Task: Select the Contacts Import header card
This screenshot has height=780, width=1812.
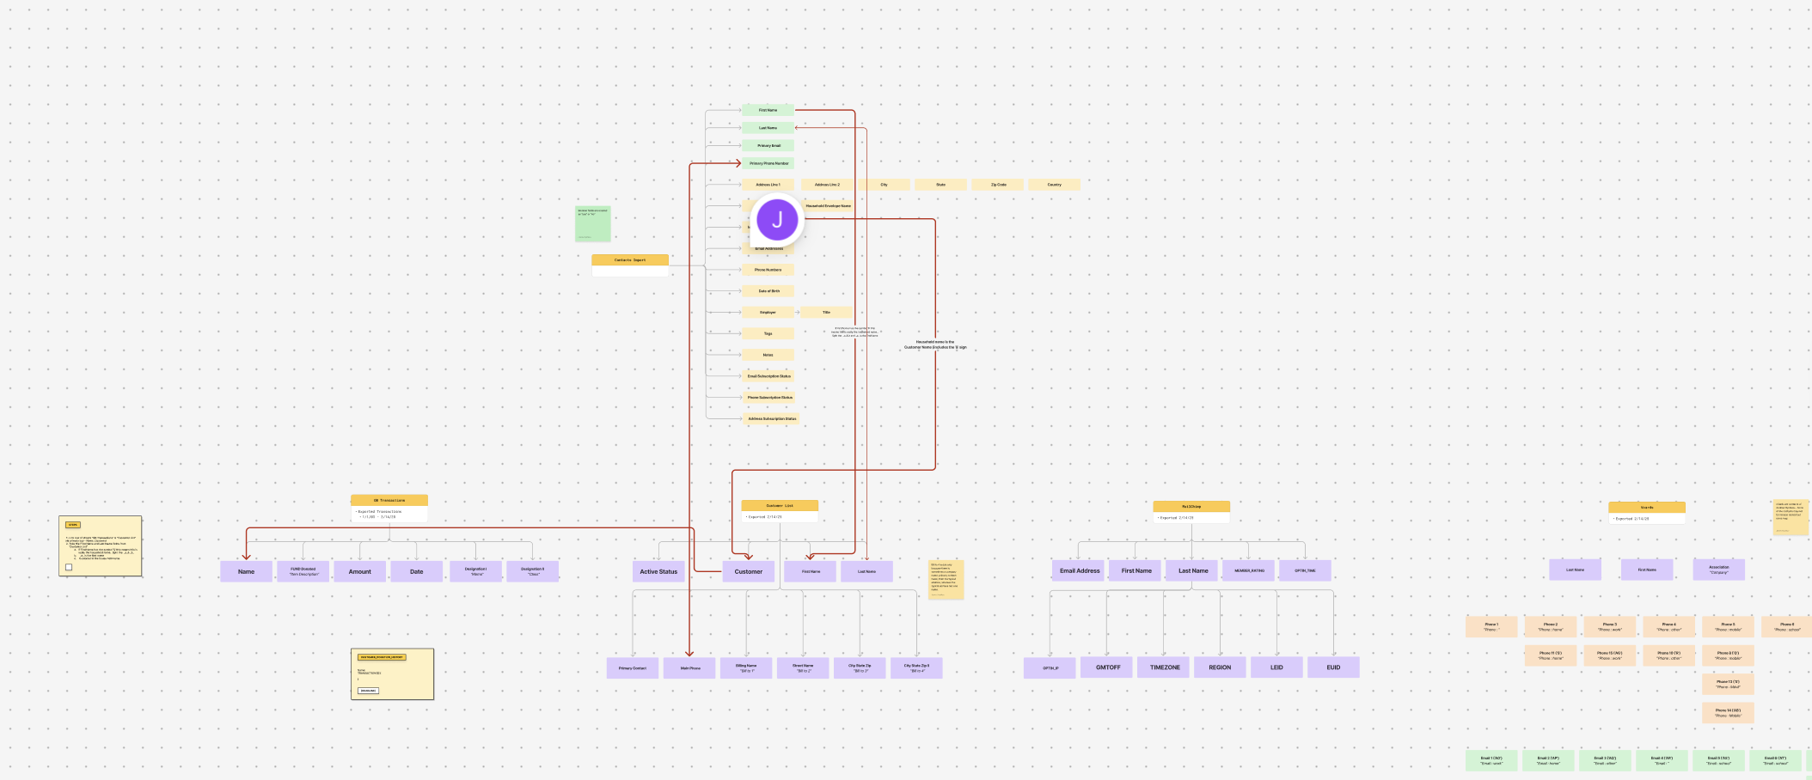Action: pyautogui.click(x=629, y=259)
